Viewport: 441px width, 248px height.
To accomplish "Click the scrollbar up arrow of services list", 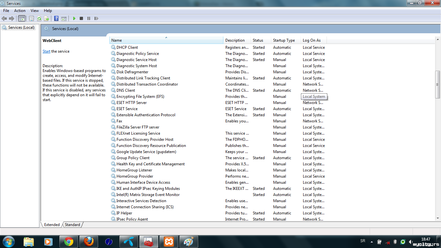I will (x=438, y=40).
